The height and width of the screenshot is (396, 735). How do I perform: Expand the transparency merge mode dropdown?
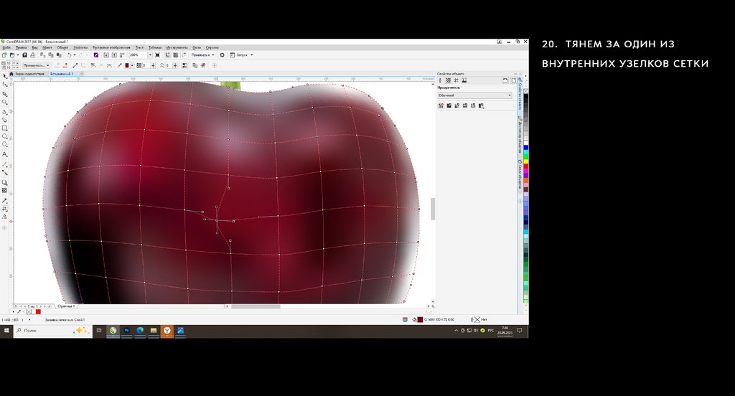pyautogui.click(x=474, y=95)
